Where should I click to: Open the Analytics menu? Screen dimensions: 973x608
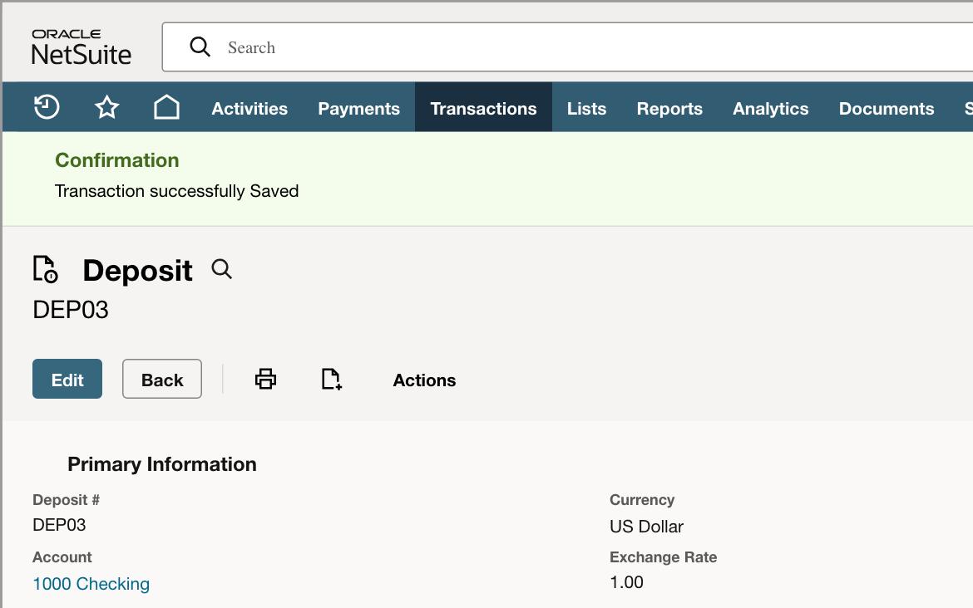coord(771,107)
